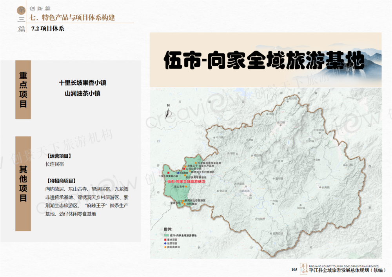Click the red marker beside 山润油茶小镇
392x277 pixels.
tap(183, 168)
